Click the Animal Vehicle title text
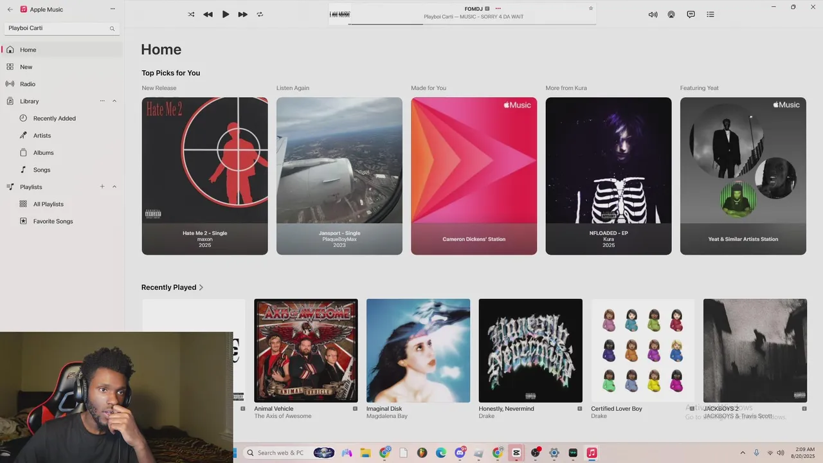The image size is (823, 463). click(274, 408)
